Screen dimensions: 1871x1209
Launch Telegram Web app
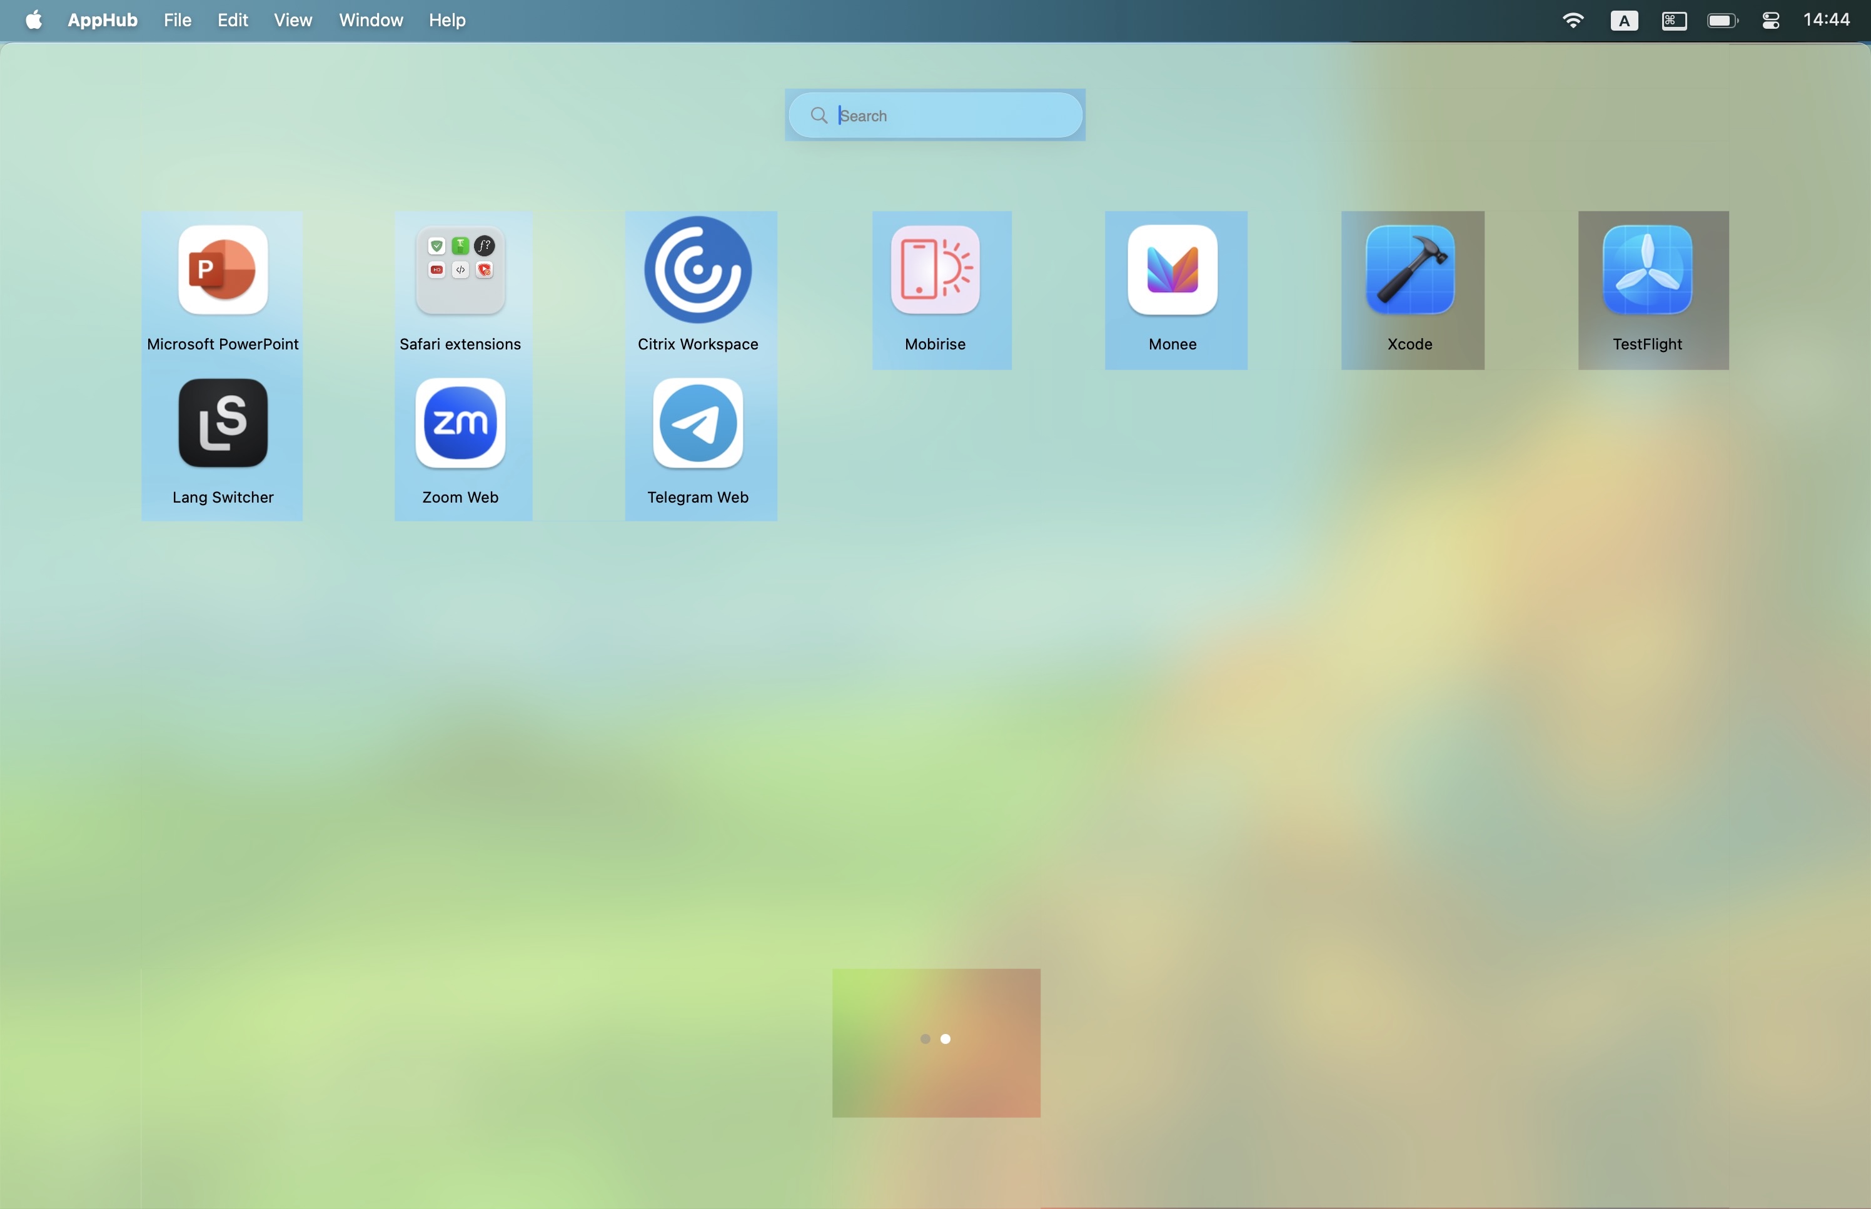pos(697,423)
